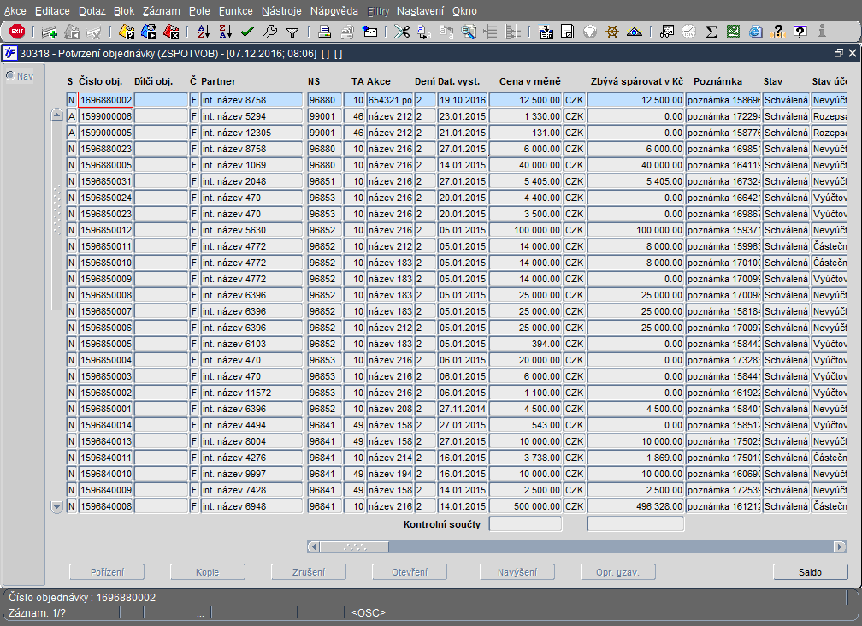Click the Internet Explorer browser icon
862x626 pixels.
click(x=756, y=32)
